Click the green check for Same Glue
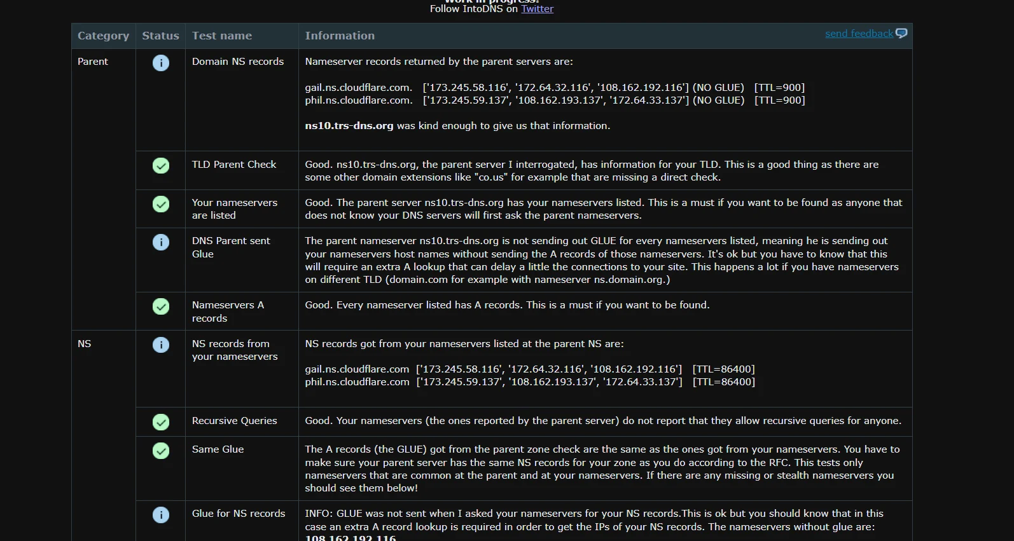This screenshot has height=541, width=1014. (161, 451)
